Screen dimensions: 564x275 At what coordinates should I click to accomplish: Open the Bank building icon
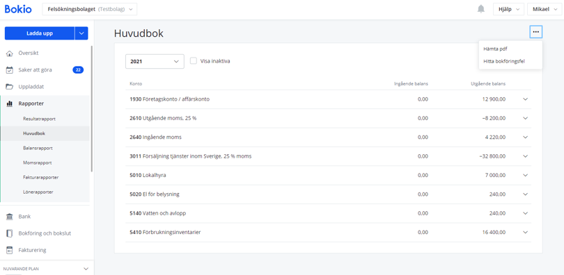(10, 217)
